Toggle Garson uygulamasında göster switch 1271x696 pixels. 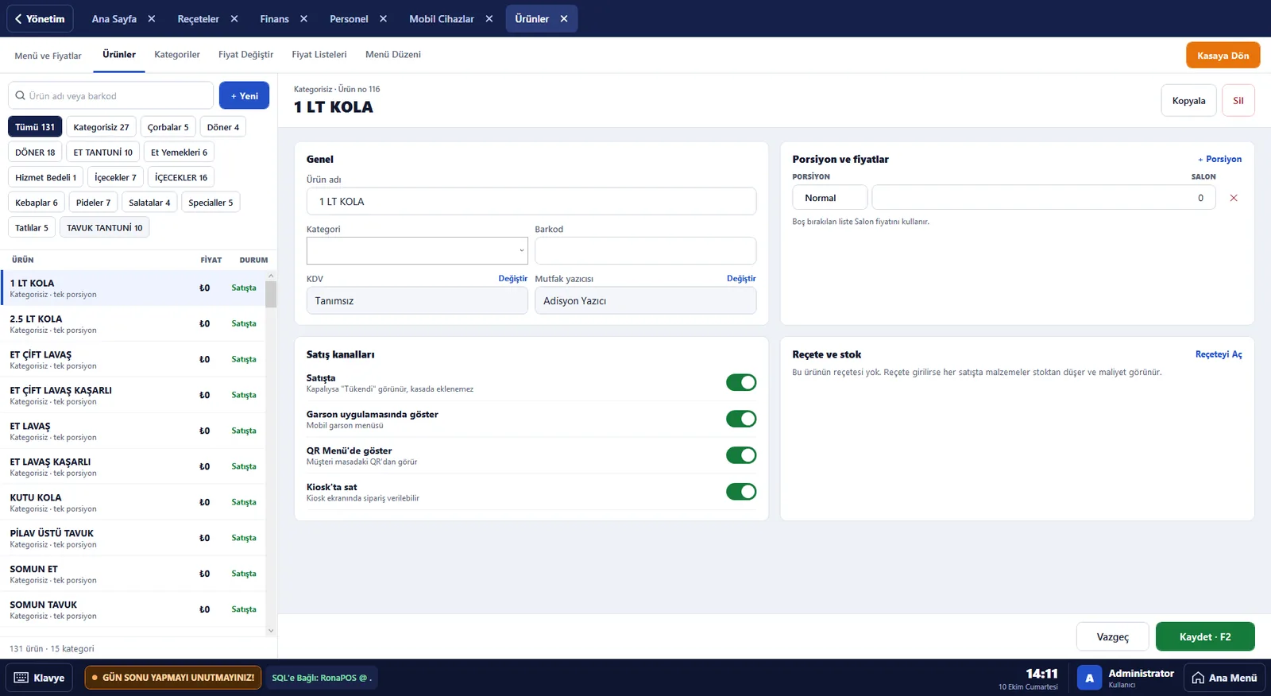click(x=741, y=419)
